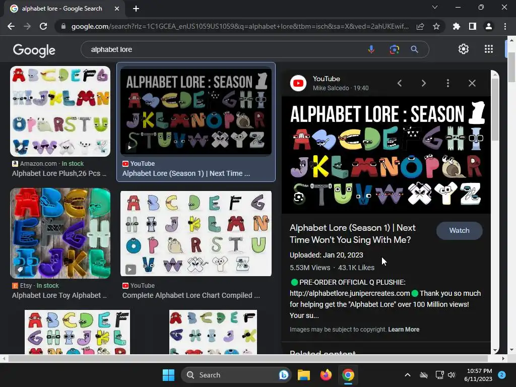Search inside image with lens overlay icon
The height and width of the screenshot is (387, 516).
[299, 197]
